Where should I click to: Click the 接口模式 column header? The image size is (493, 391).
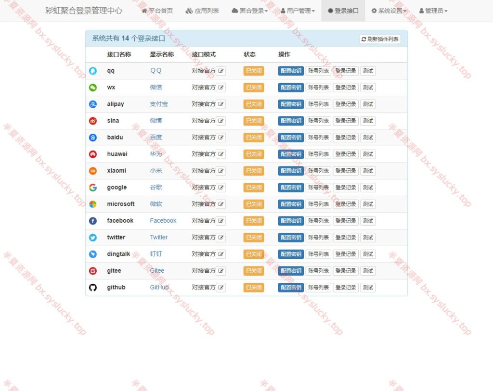[204, 54]
